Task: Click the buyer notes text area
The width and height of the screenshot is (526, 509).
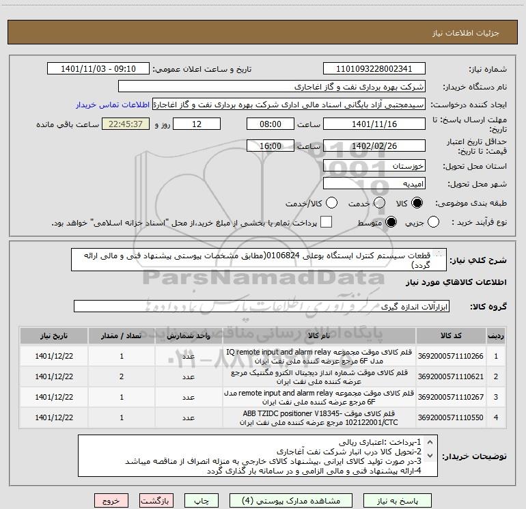Action: pos(258,456)
